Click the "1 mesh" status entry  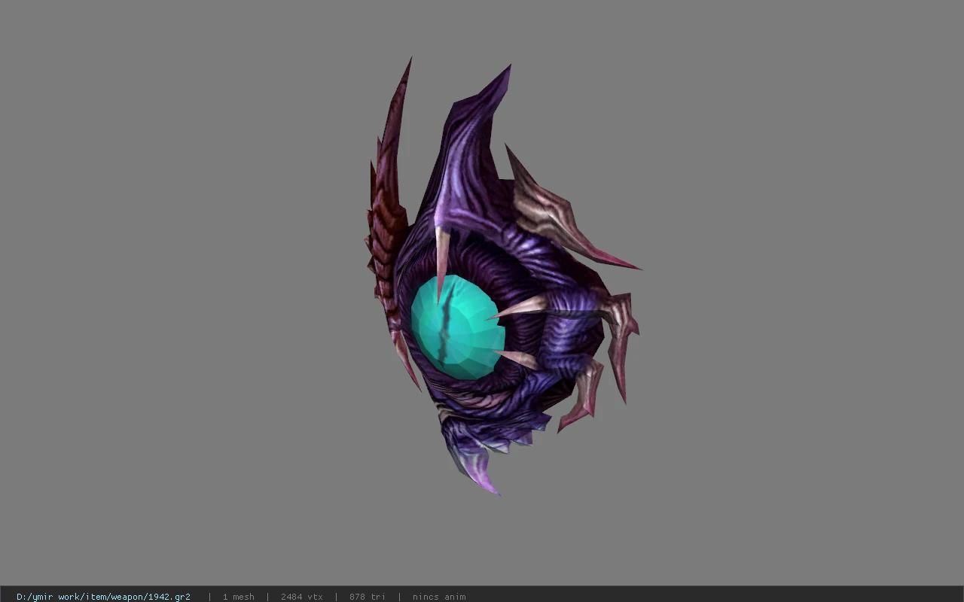tap(238, 597)
